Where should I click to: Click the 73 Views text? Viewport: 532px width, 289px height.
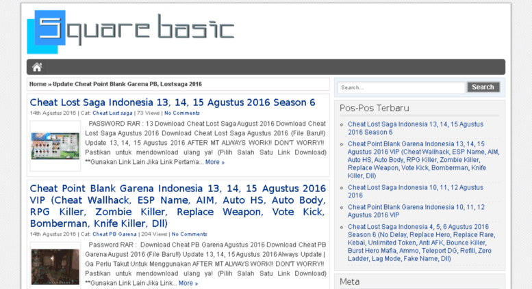point(149,113)
